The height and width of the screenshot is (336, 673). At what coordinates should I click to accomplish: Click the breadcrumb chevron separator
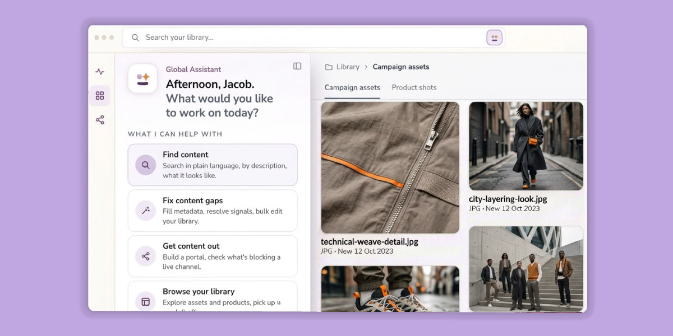pyautogui.click(x=366, y=67)
